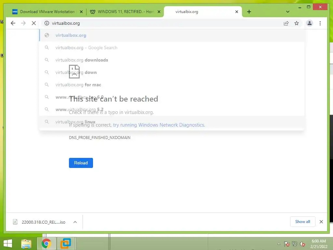Expand the iso download options chevron
This screenshot has width=333, height=250.
(x=75, y=222)
